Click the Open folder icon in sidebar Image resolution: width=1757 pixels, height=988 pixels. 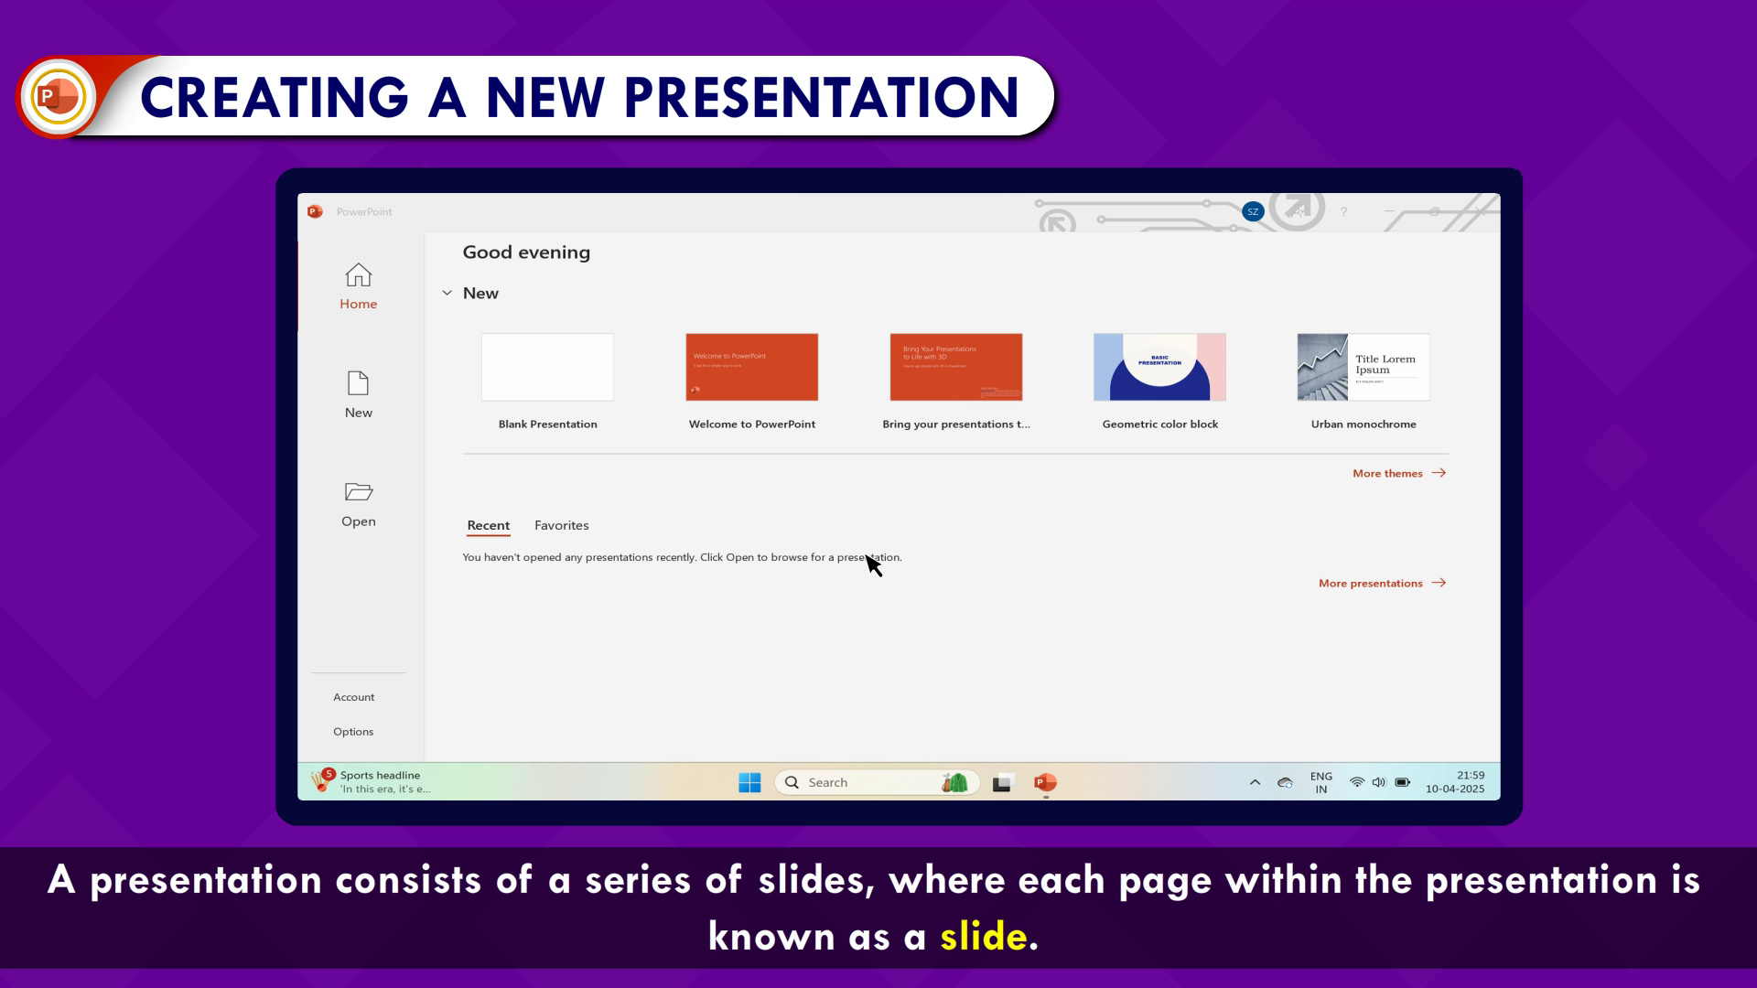coord(358,492)
